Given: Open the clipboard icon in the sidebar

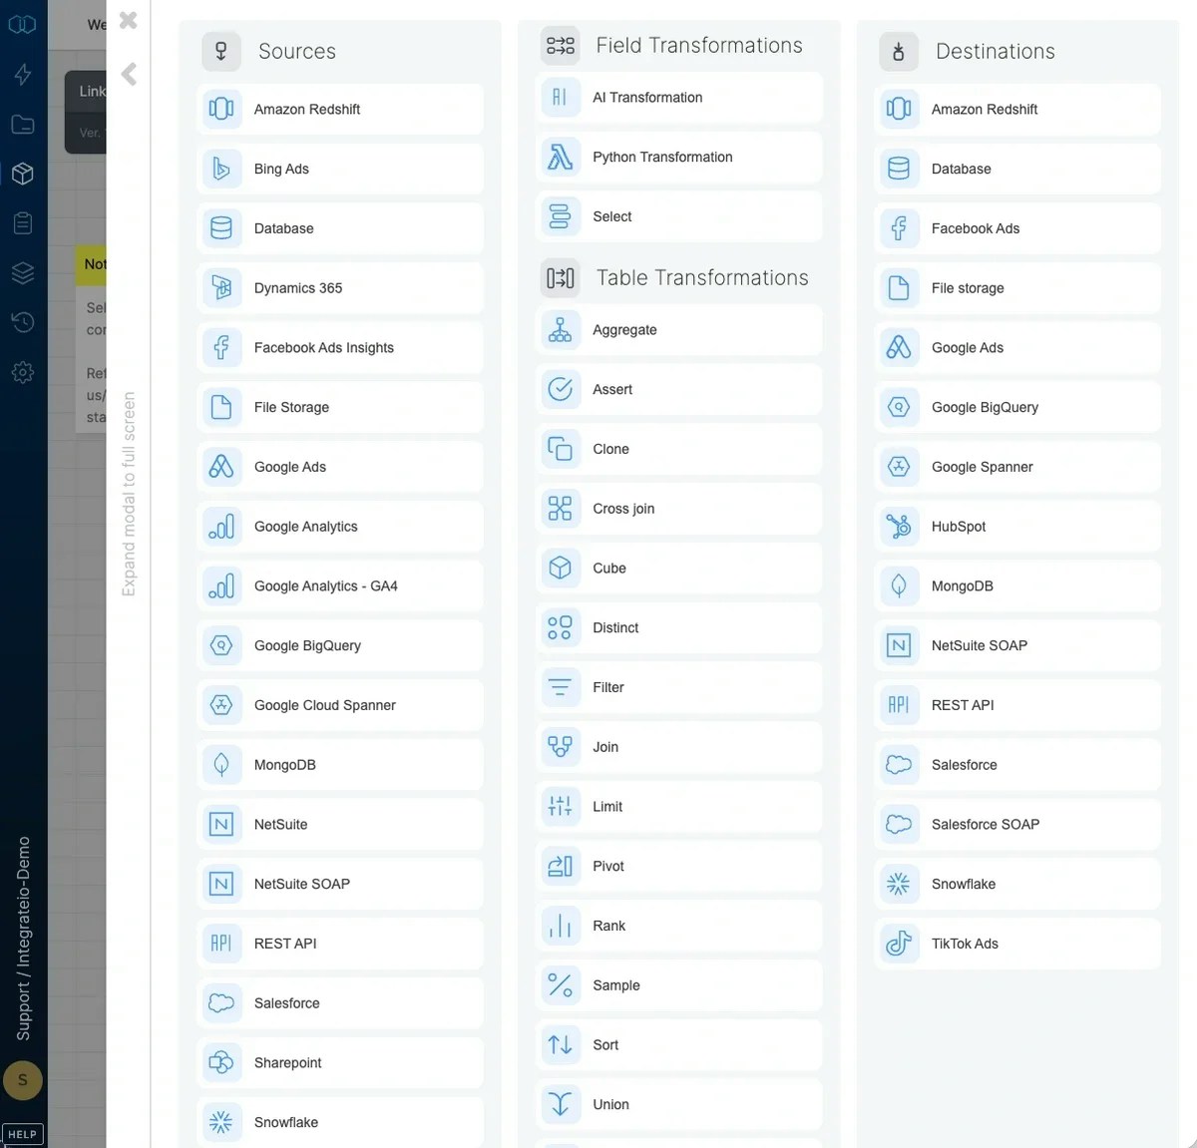Looking at the screenshot, I should click(22, 223).
